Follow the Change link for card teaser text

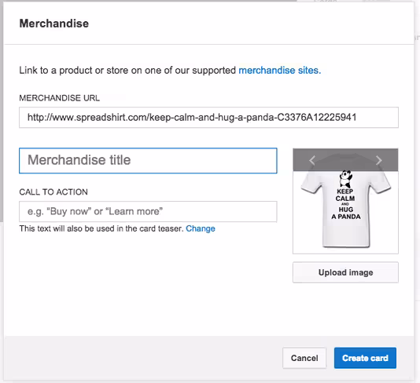(201, 228)
